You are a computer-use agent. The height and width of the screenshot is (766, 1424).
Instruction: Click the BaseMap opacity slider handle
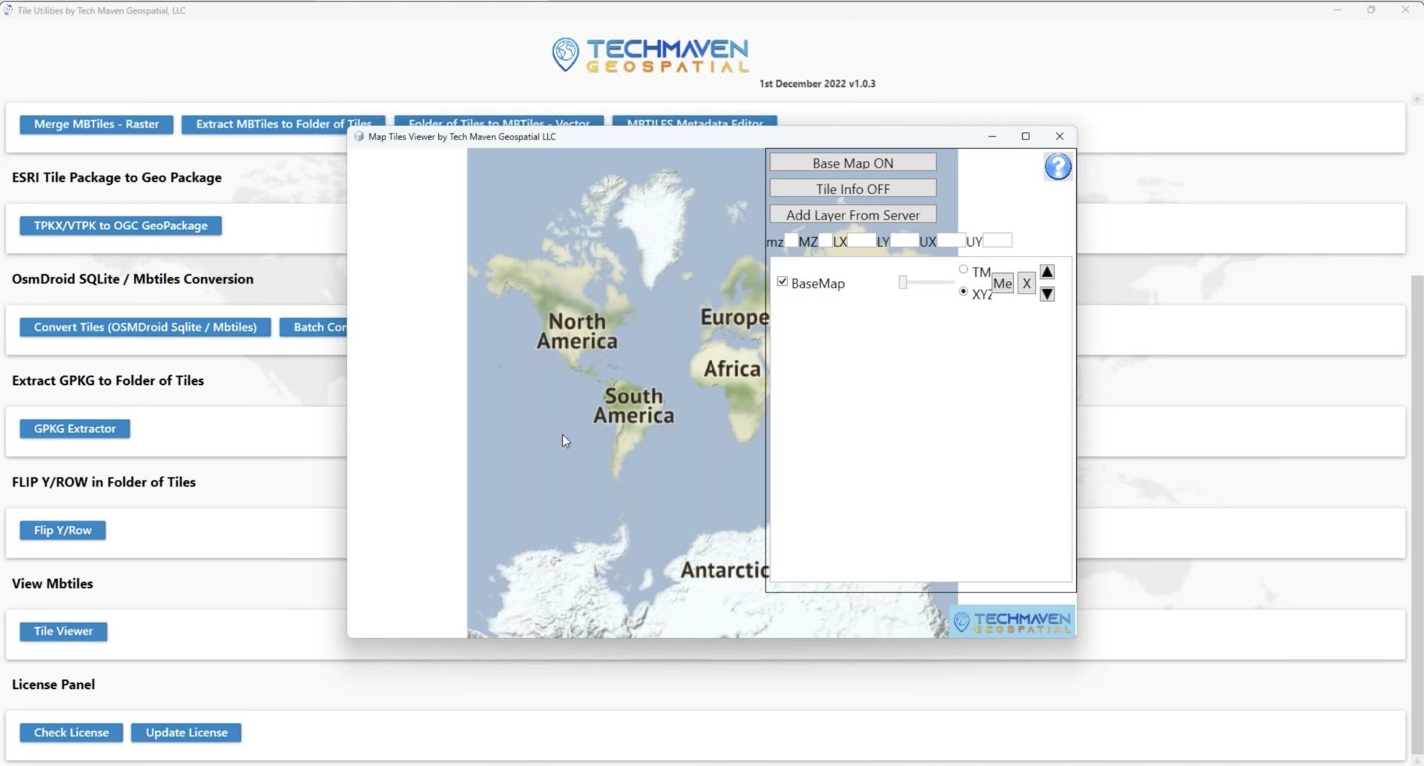tap(903, 283)
